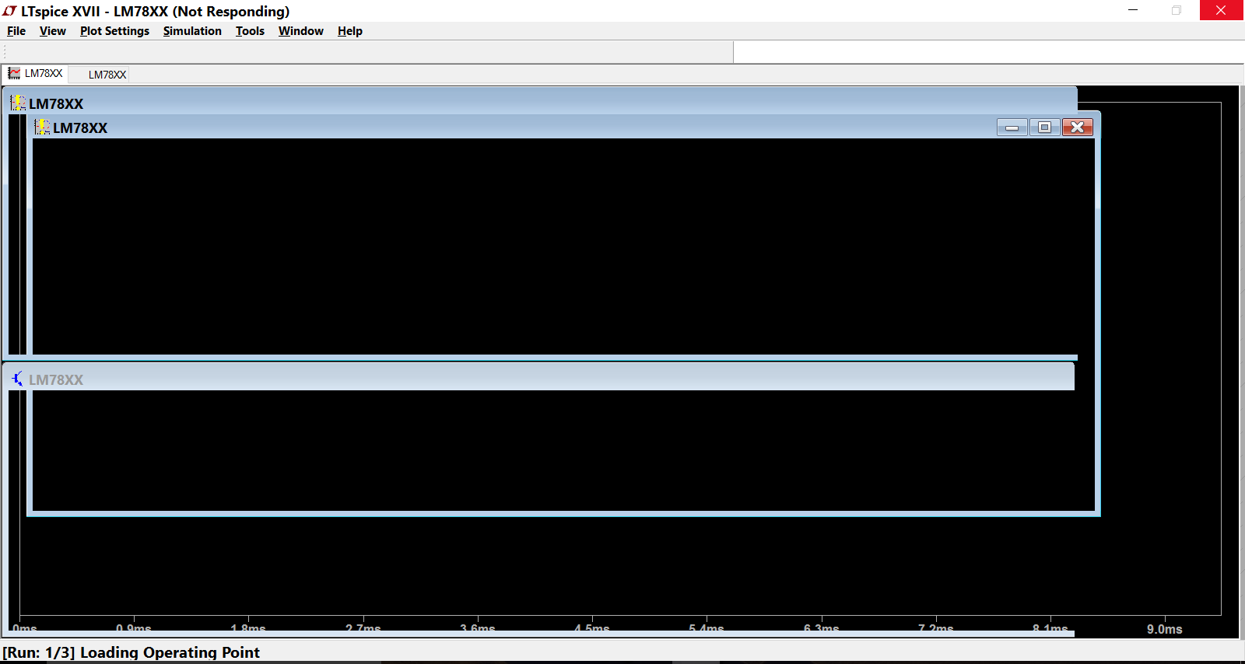Click plot icon in front LM78XX child window
The image size is (1245, 664).
point(42,127)
